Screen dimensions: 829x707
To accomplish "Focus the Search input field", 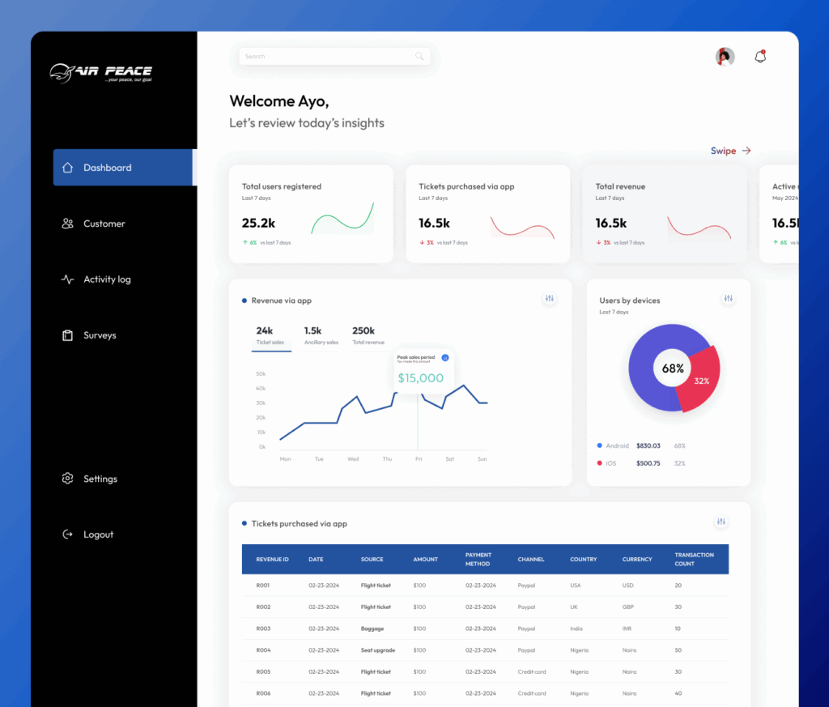I will tap(328, 57).
